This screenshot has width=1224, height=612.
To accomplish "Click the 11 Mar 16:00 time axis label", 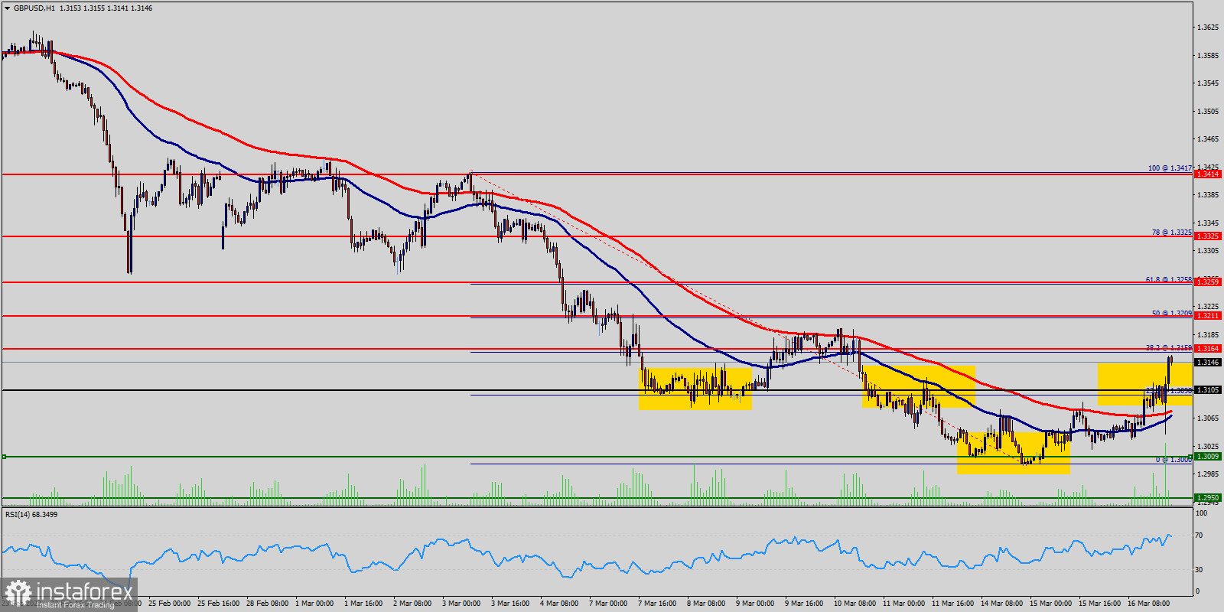I will [952, 604].
